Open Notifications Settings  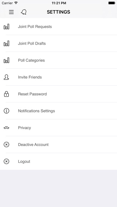point(59,111)
